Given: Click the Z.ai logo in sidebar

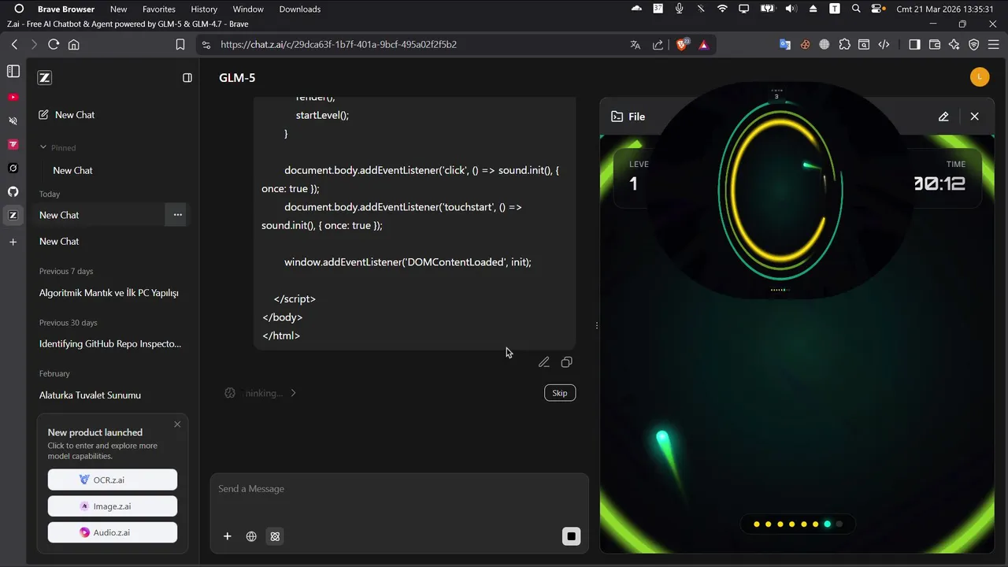Looking at the screenshot, I should (45, 78).
